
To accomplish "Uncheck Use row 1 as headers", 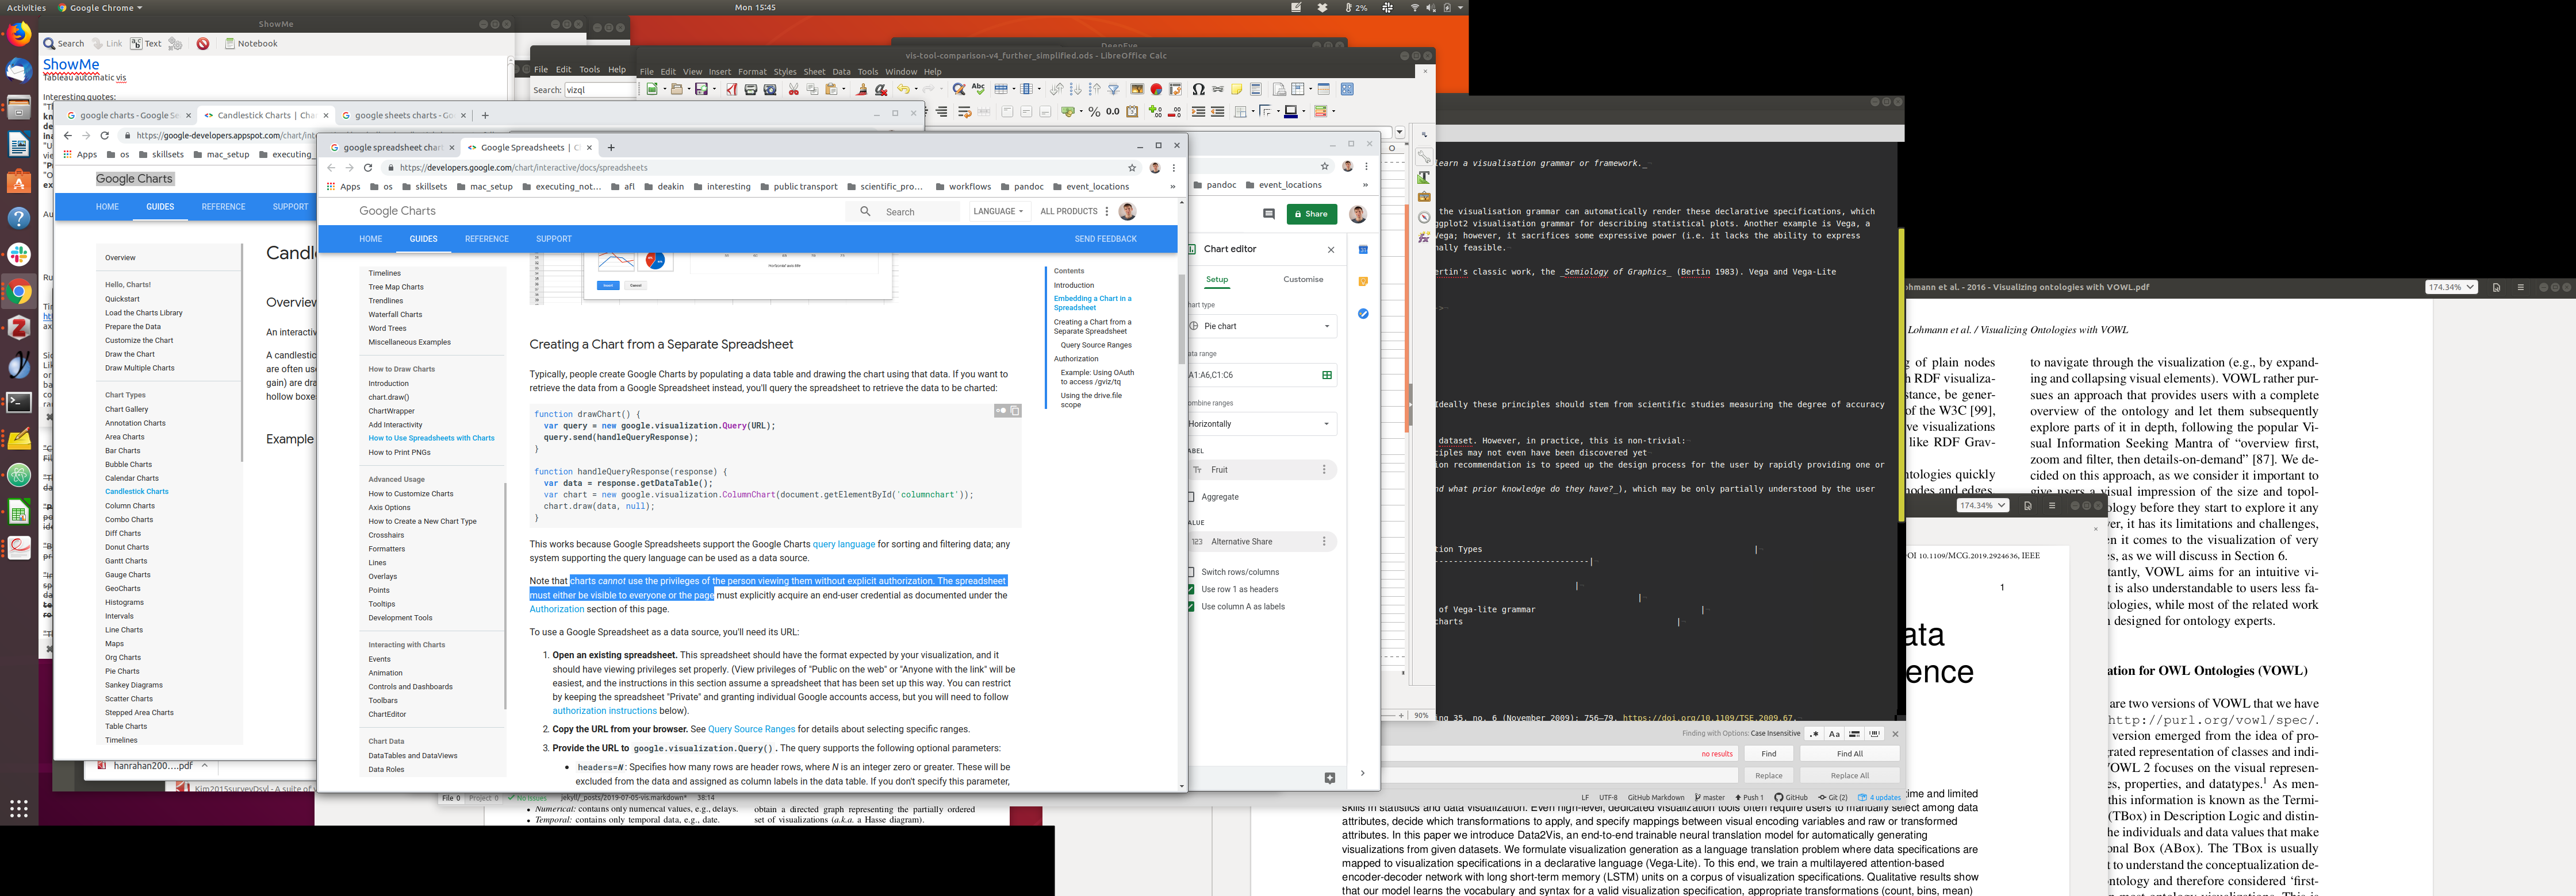I will [x=1191, y=589].
